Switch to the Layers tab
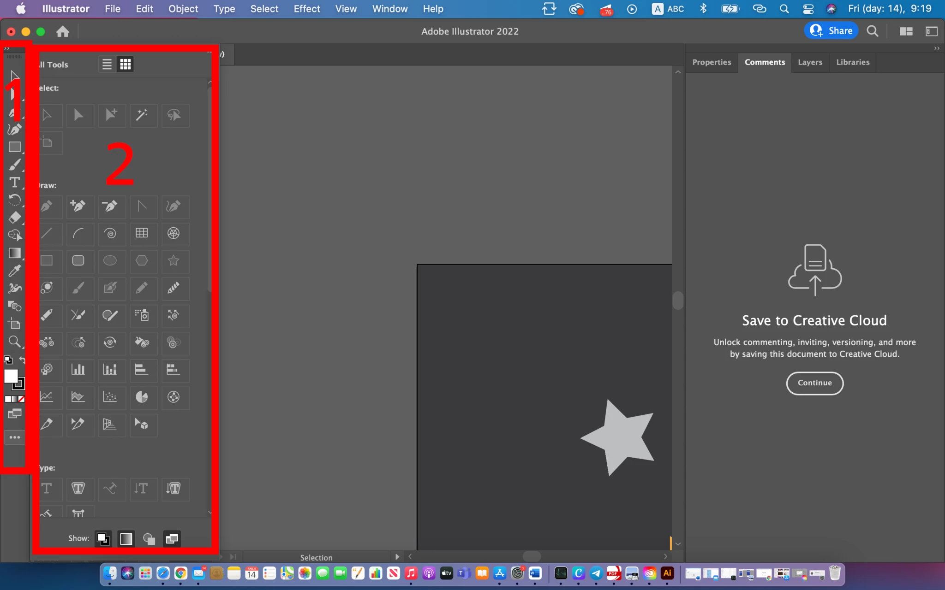Screen dimensions: 945x590 [810, 62]
